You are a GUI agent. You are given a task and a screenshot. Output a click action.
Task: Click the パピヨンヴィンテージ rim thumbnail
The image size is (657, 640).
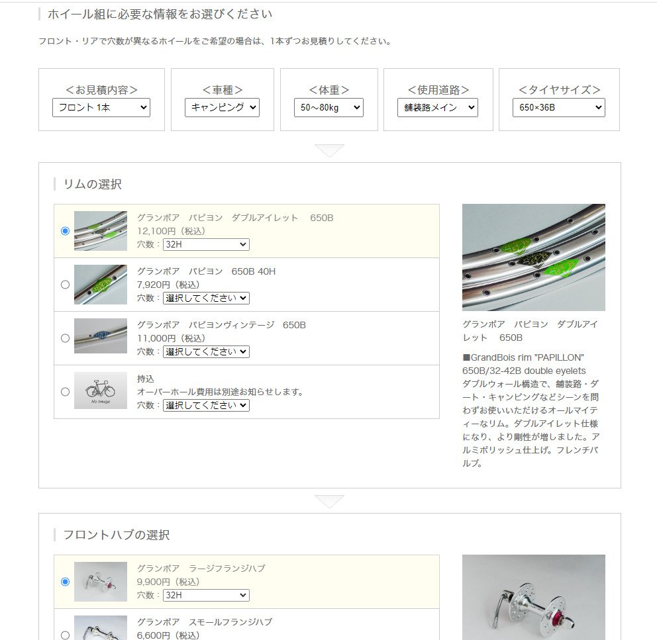[101, 336]
